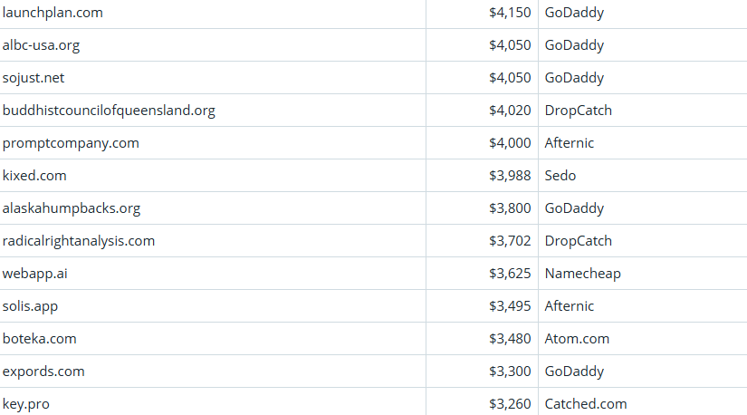The image size is (747, 415).
Task: Select the sojust.net domain row
Action: (34, 78)
